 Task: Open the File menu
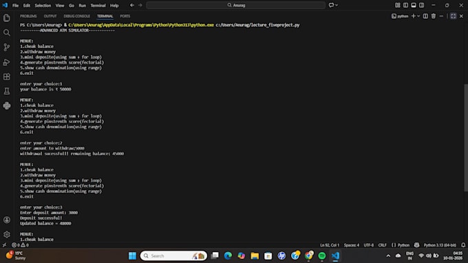click(15, 5)
